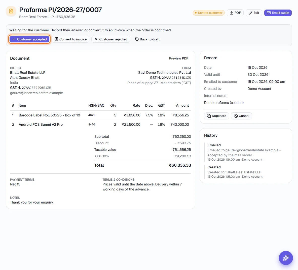Send proforma Back to draft

click(147, 39)
